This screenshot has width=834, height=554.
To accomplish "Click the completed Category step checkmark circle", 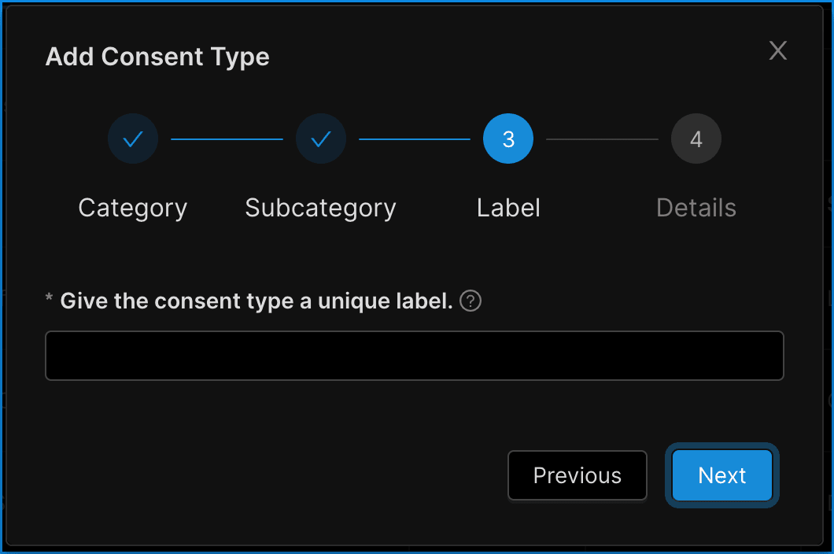I will [x=133, y=139].
